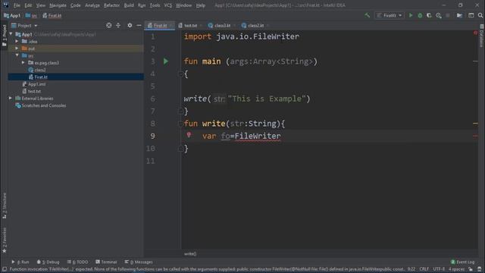Open the Messages tool window
Screen dimensions: 485x273
pyautogui.click(x=139, y=262)
